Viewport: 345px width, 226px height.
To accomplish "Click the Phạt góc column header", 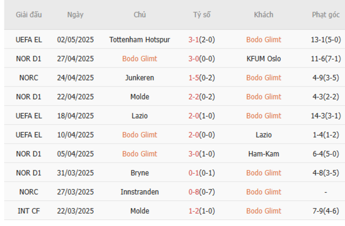I will point(325,15).
